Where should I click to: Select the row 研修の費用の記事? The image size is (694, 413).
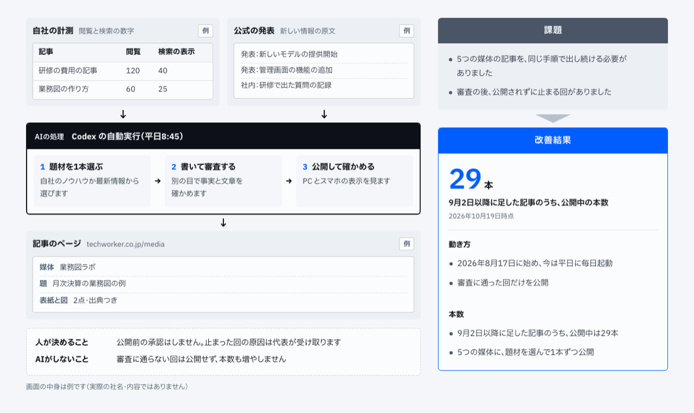coord(123,71)
